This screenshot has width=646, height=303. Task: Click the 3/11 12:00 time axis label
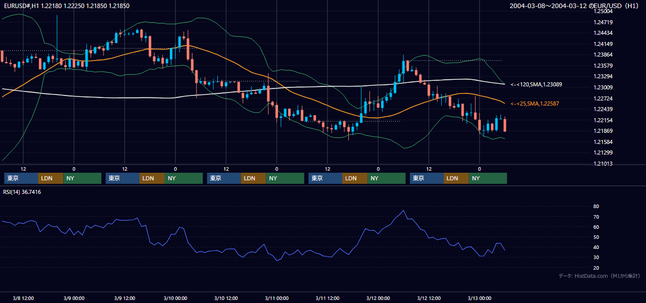tap(327, 298)
